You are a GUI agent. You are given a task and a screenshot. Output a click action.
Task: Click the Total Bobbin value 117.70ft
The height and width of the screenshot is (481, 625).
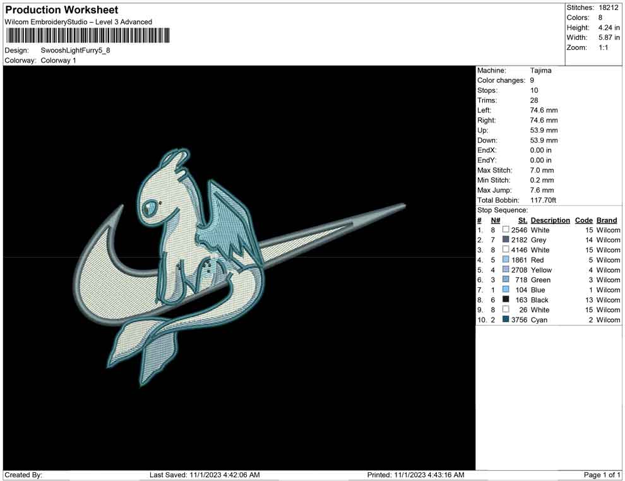point(544,200)
